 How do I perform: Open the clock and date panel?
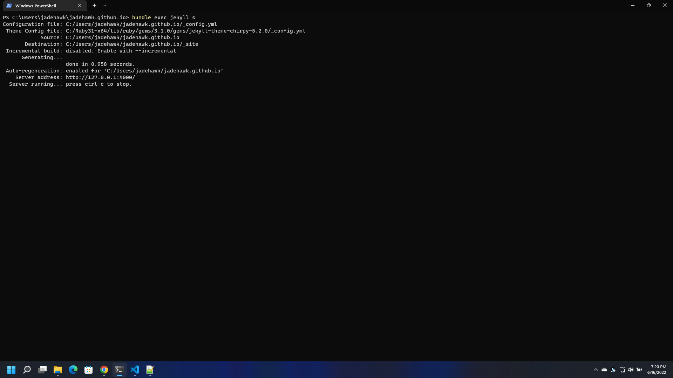coord(657,370)
